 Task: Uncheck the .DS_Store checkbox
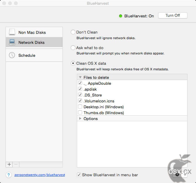(x=80, y=95)
